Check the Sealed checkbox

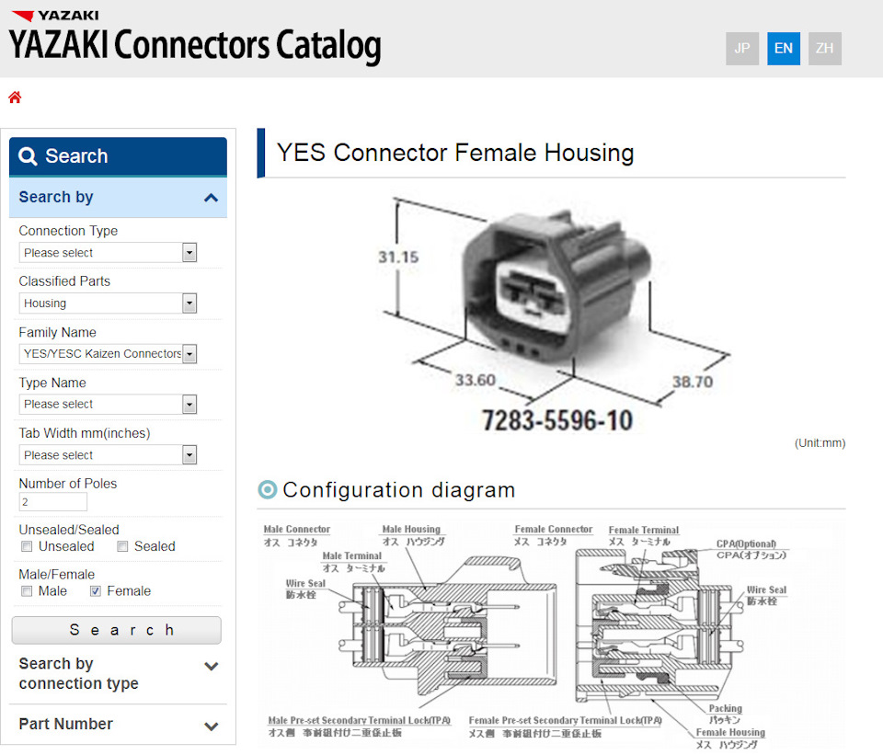[122, 546]
